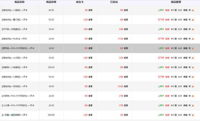Click the X delete icon for 无忧板

[193, 87]
